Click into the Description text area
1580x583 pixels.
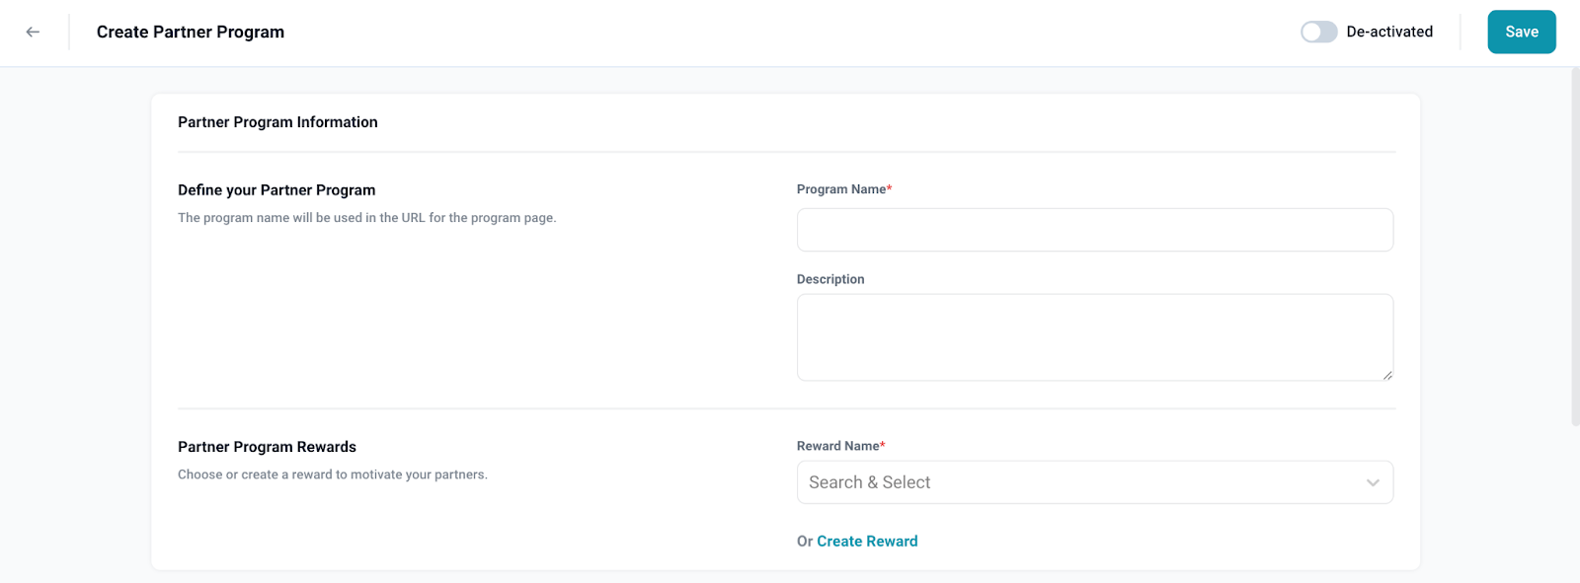click(x=1094, y=336)
